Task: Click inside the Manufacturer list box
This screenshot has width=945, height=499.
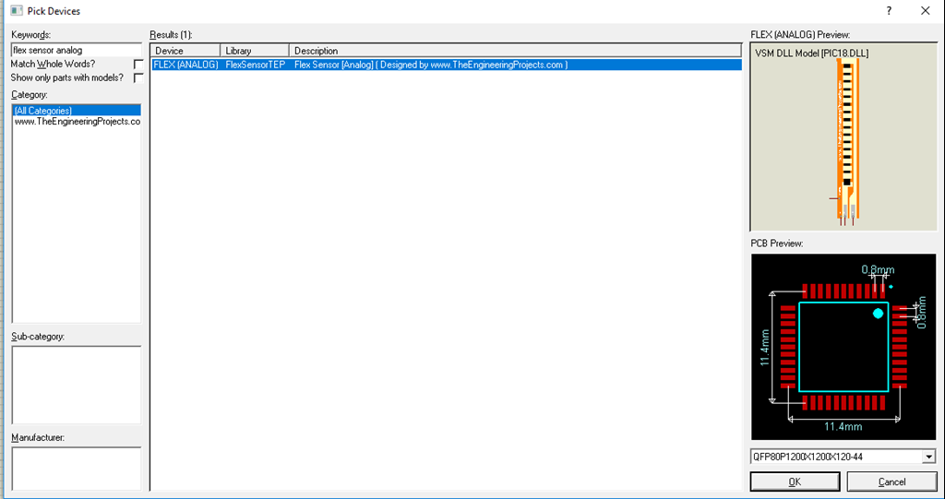Action: pyautogui.click(x=76, y=468)
